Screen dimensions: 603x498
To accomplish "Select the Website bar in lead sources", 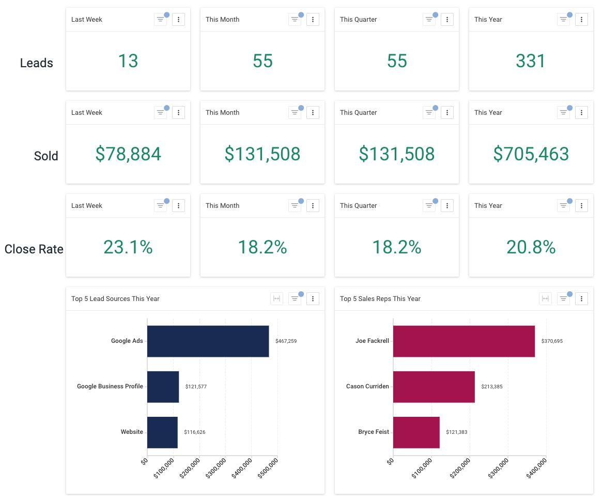I will coord(162,432).
